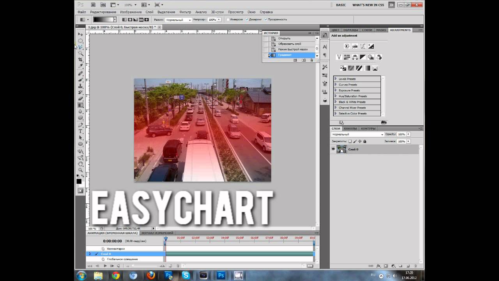The width and height of the screenshot is (499, 281).
Task: Add a Brightness/Contrast adjustment
Action: (x=347, y=46)
